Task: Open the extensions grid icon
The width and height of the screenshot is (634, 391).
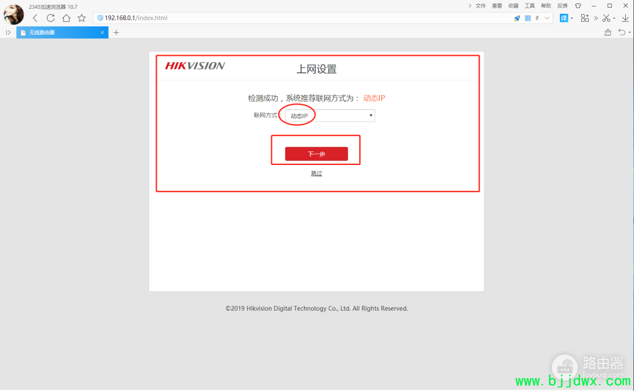Action: tap(585, 18)
